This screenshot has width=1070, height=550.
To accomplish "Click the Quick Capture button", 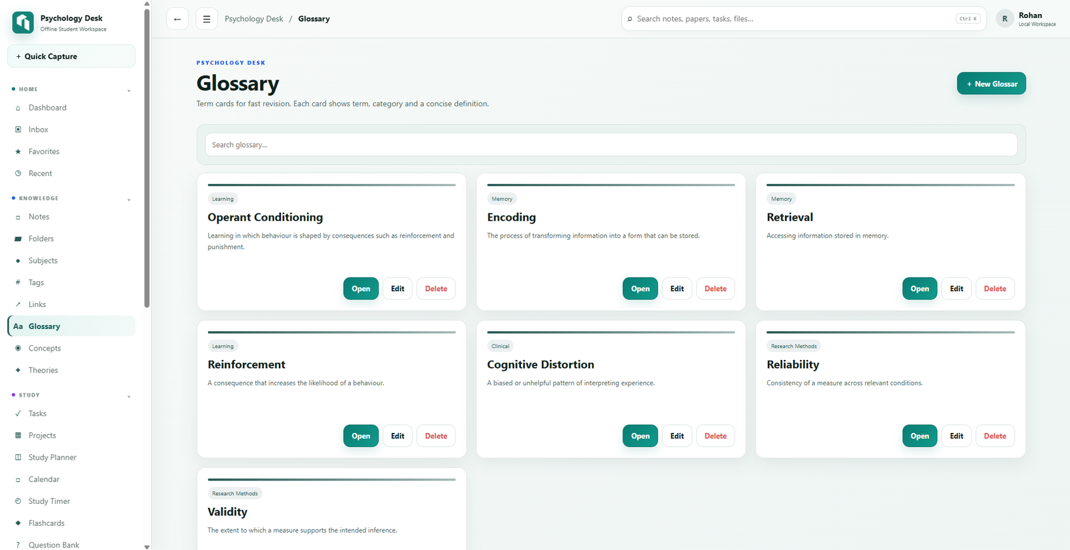I will (x=72, y=56).
